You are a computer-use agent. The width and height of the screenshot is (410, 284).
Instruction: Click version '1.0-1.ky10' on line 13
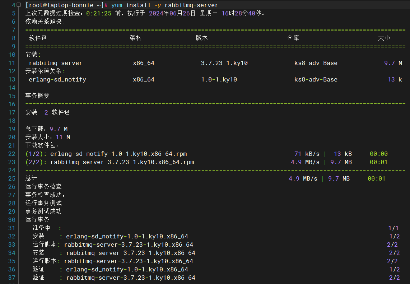click(x=219, y=79)
